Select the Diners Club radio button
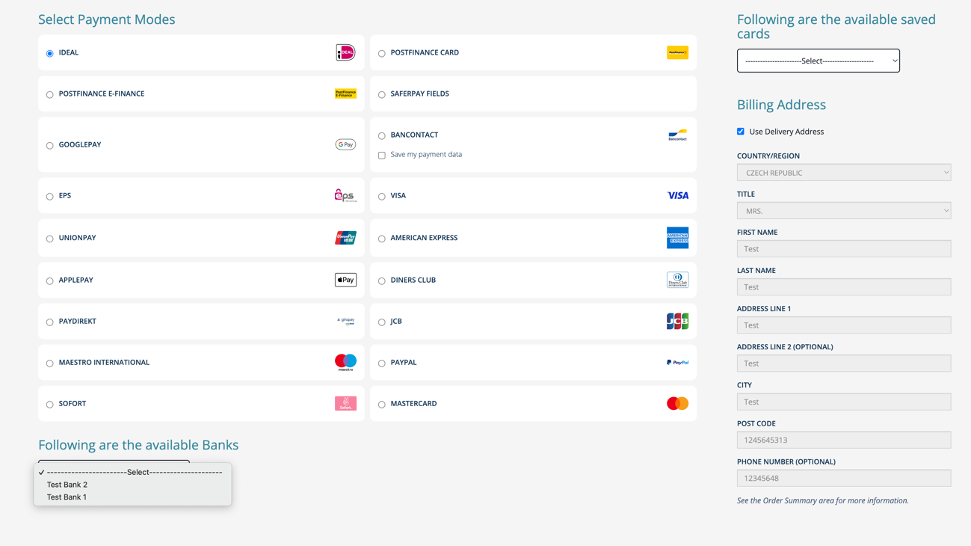The image size is (971, 546). click(x=382, y=281)
